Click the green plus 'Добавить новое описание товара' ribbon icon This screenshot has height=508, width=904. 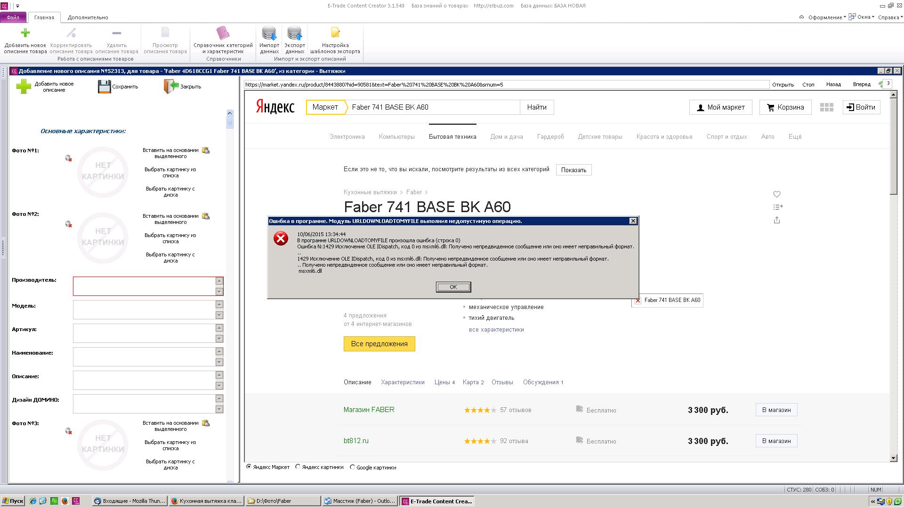[x=25, y=32]
